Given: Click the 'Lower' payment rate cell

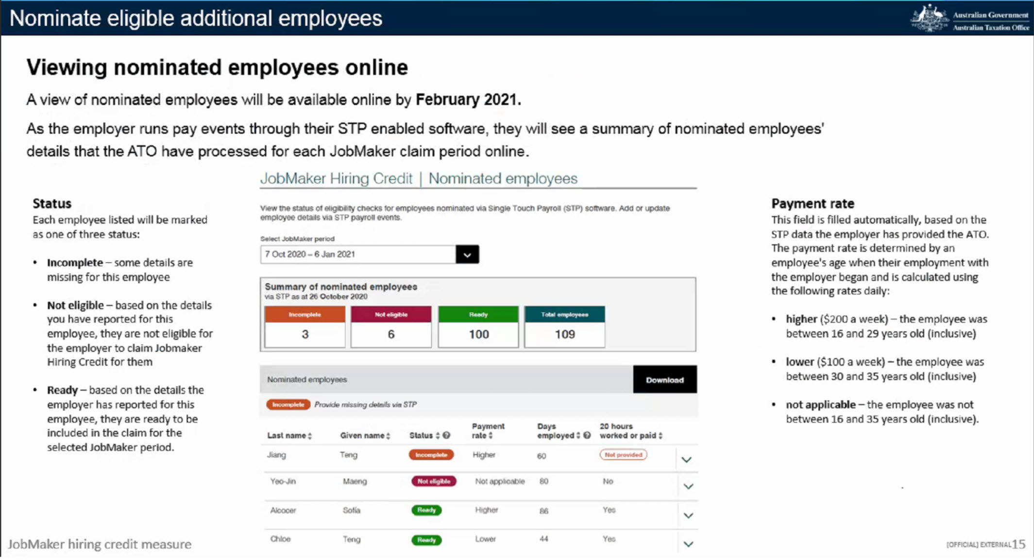Looking at the screenshot, I should [x=486, y=539].
